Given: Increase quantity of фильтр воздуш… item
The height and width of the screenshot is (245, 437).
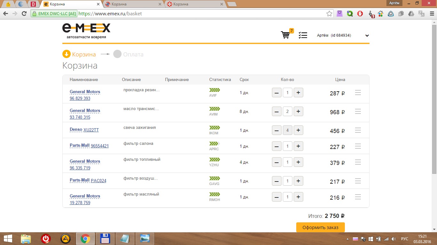Looking at the screenshot, I should [x=298, y=181].
